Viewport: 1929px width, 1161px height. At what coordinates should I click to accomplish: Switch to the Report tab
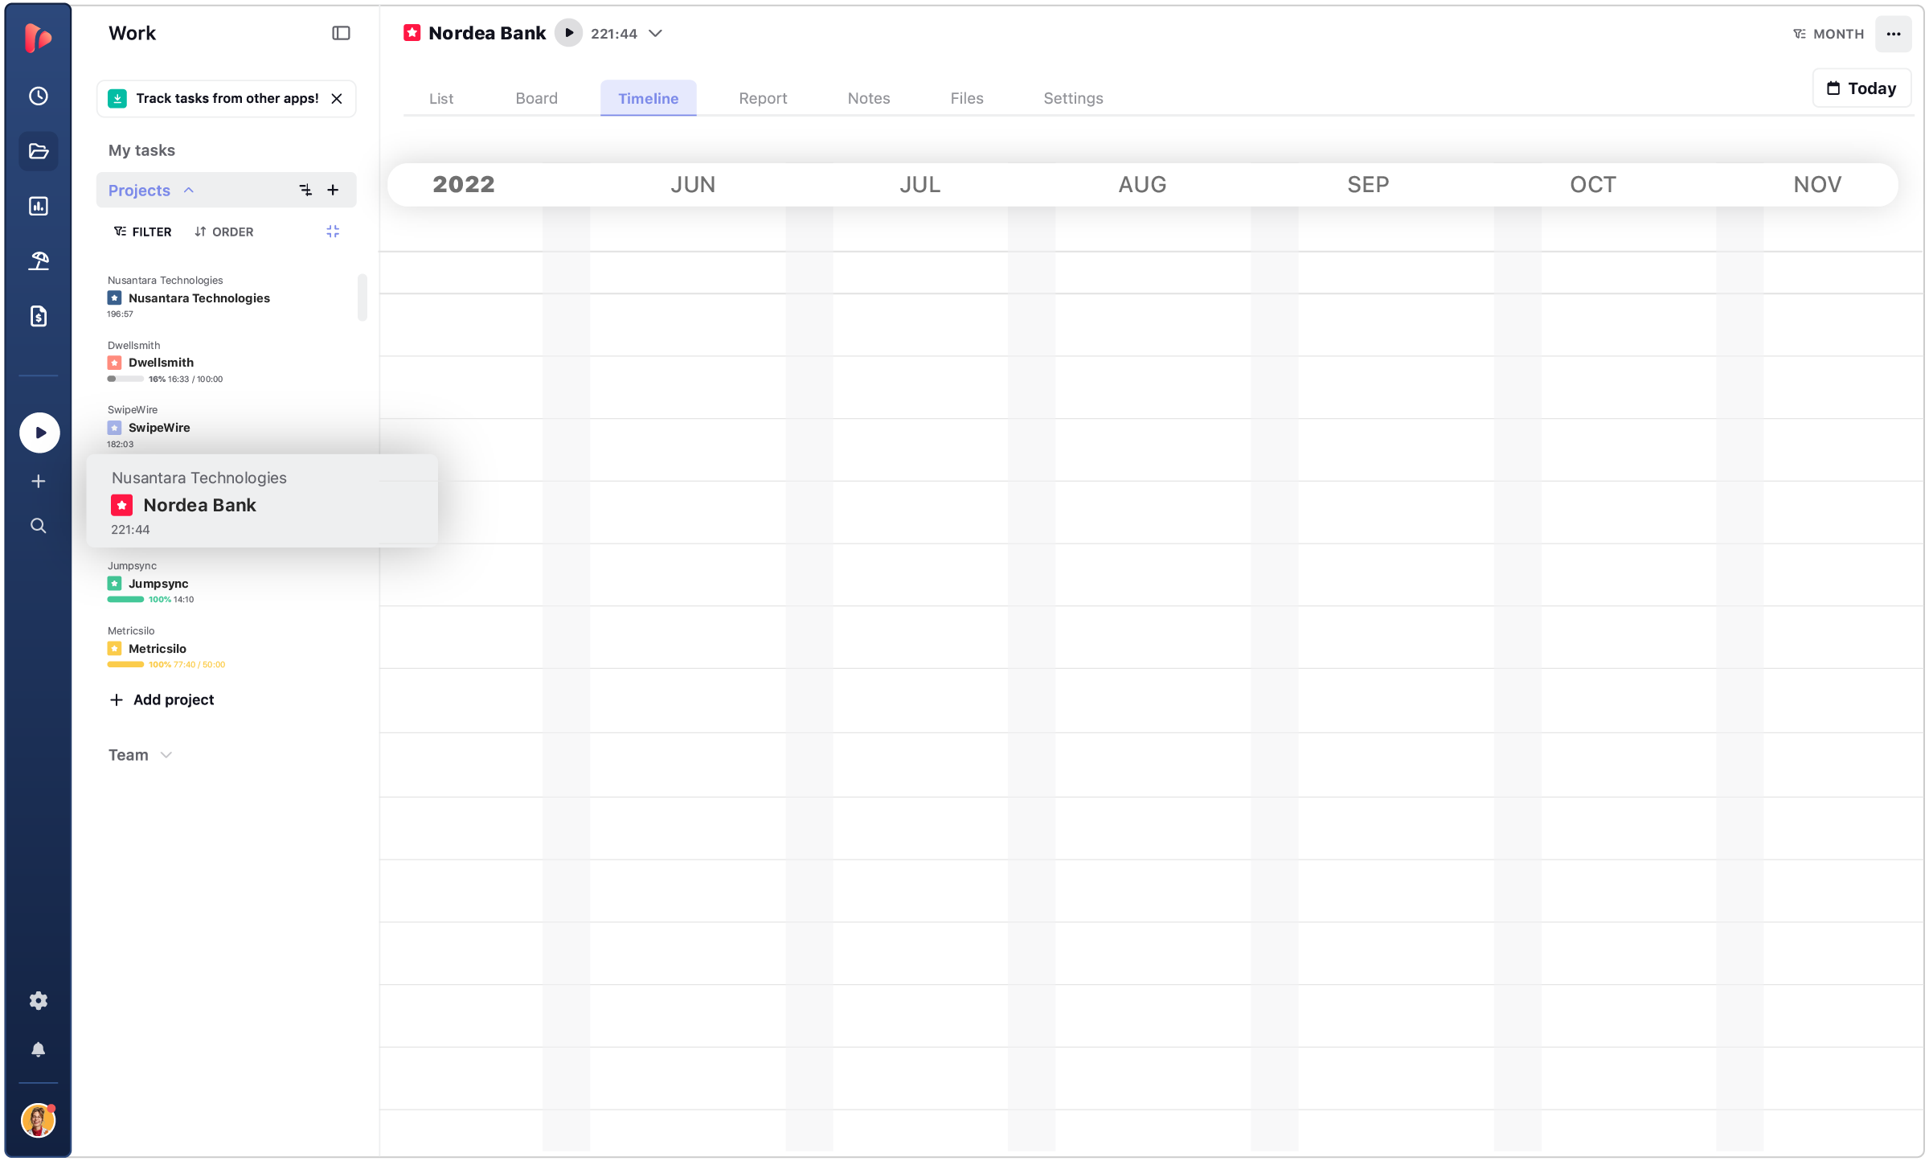[x=762, y=98]
